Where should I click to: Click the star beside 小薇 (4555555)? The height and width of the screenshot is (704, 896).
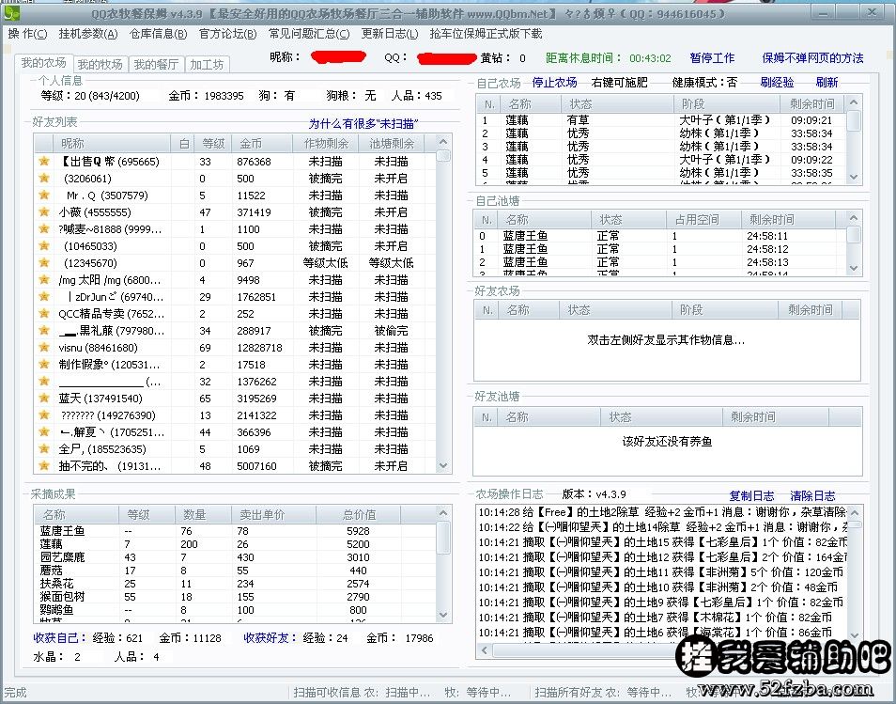(44, 212)
